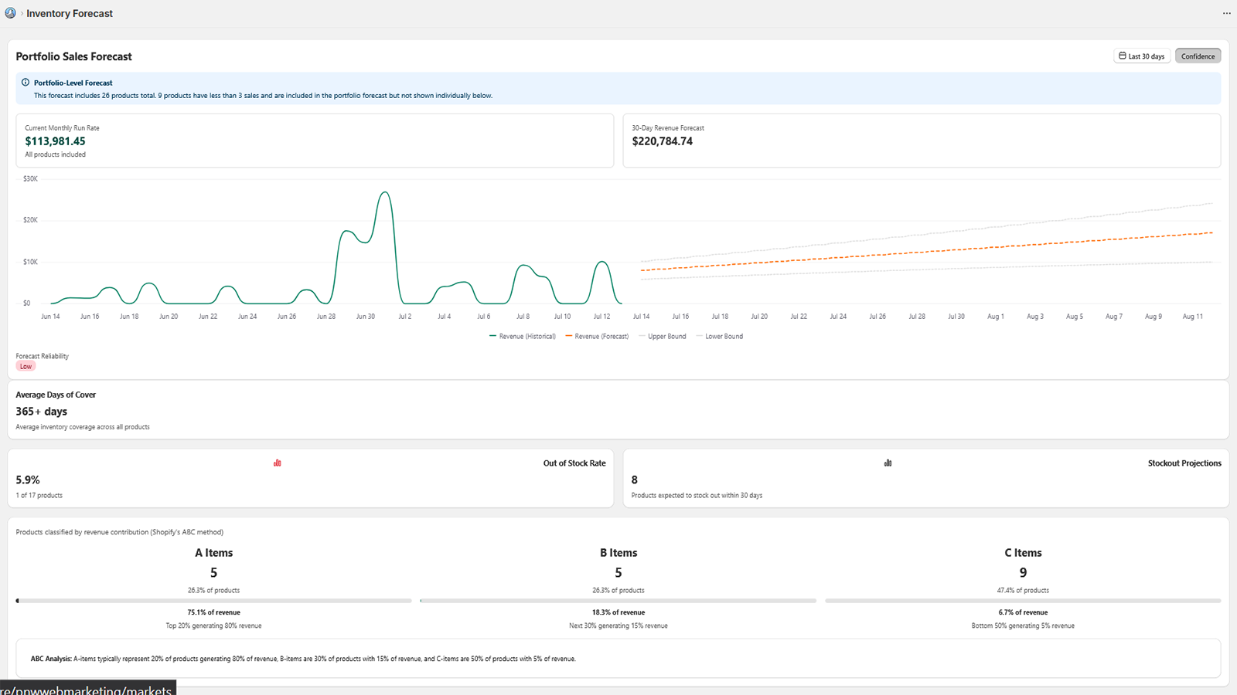Toggle the Revenue (Historical) legend series

tap(523, 336)
